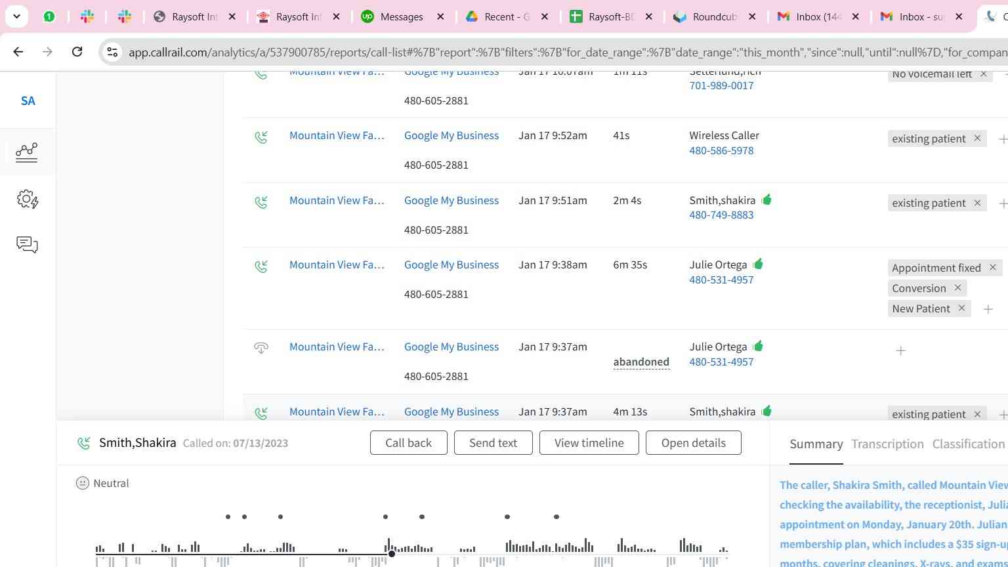
Task: Open the chat messages sidebar icon
Action: [x=27, y=245]
